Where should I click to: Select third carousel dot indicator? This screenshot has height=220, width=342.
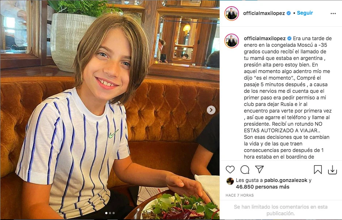(x=113, y=213)
